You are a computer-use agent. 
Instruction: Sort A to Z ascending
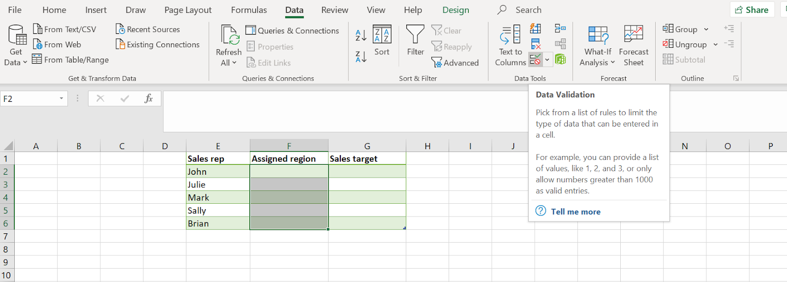coord(361,35)
